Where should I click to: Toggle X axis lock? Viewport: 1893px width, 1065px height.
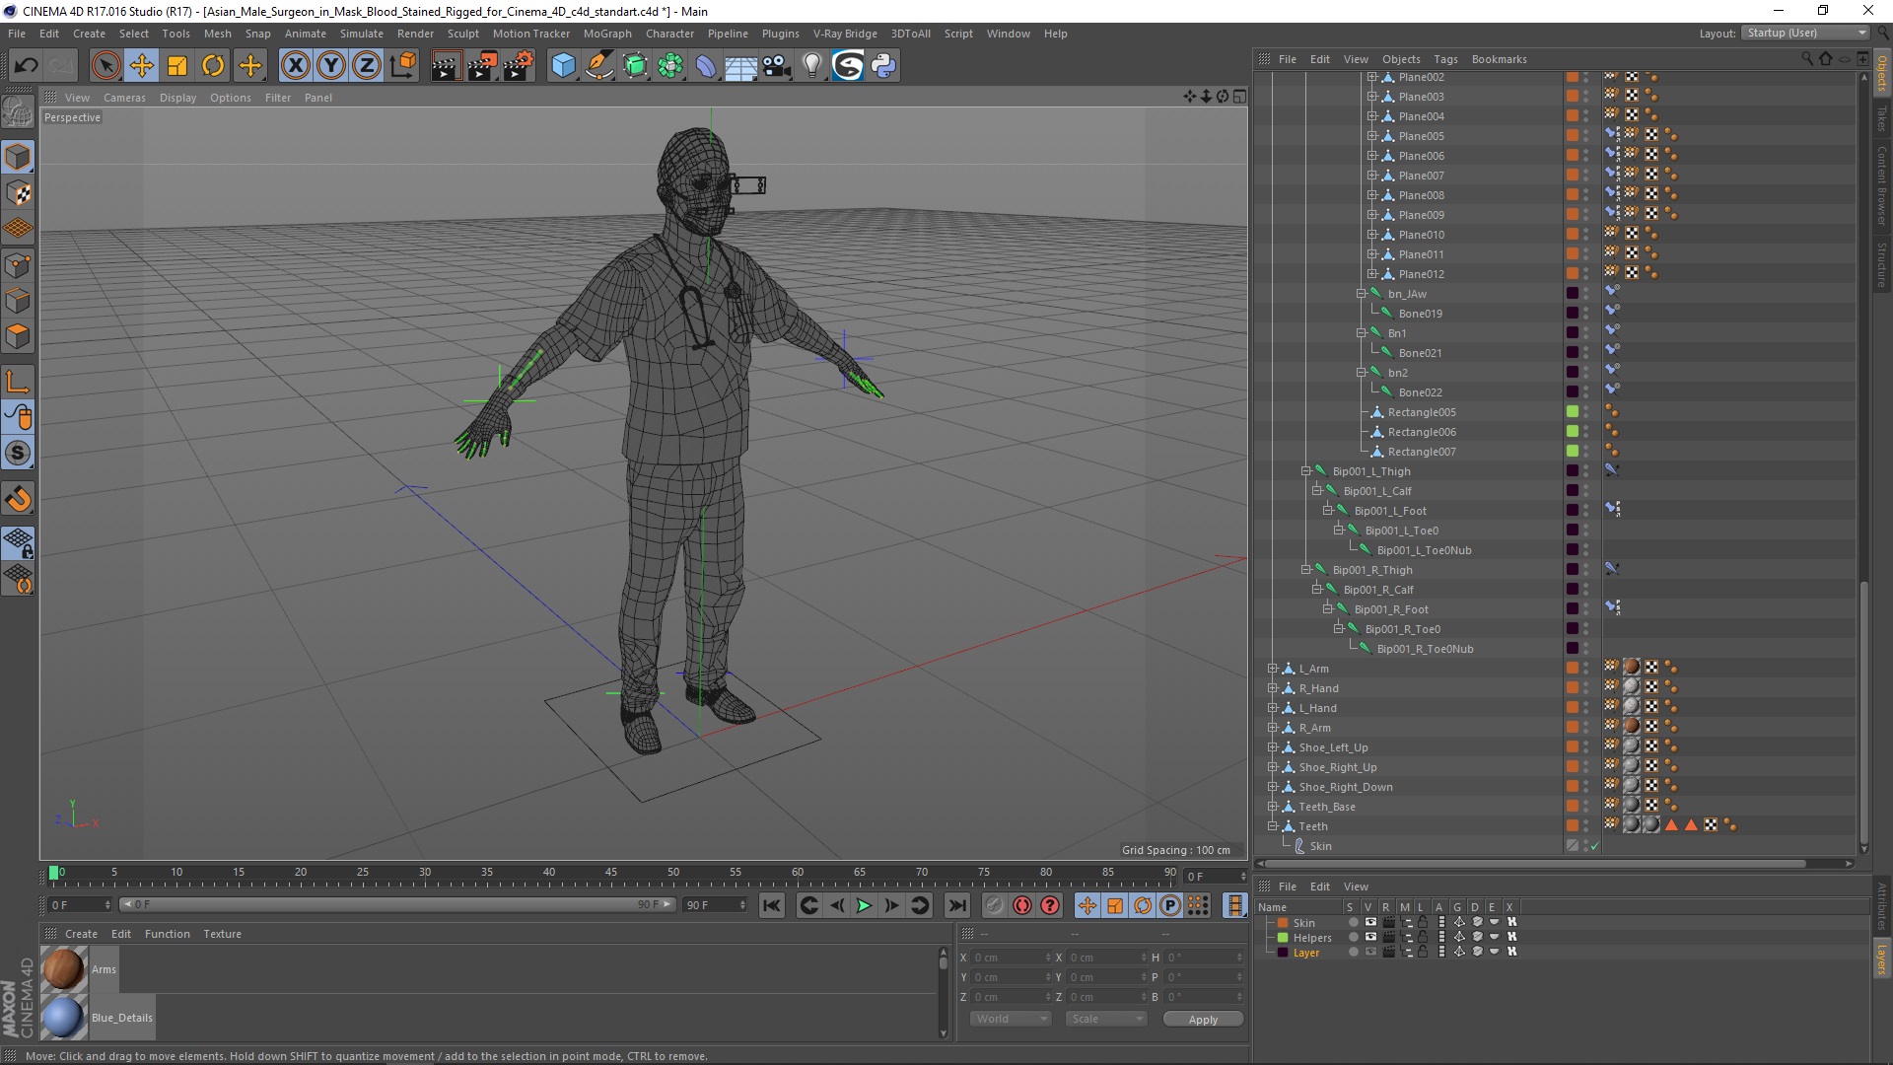pyautogui.click(x=295, y=66)
